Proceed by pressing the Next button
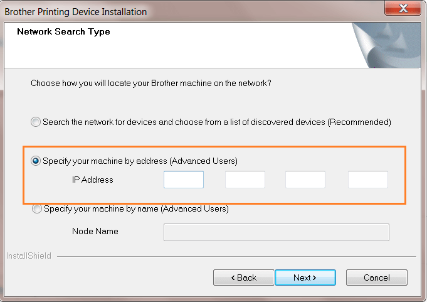427x302 pixels. (305, 278)
